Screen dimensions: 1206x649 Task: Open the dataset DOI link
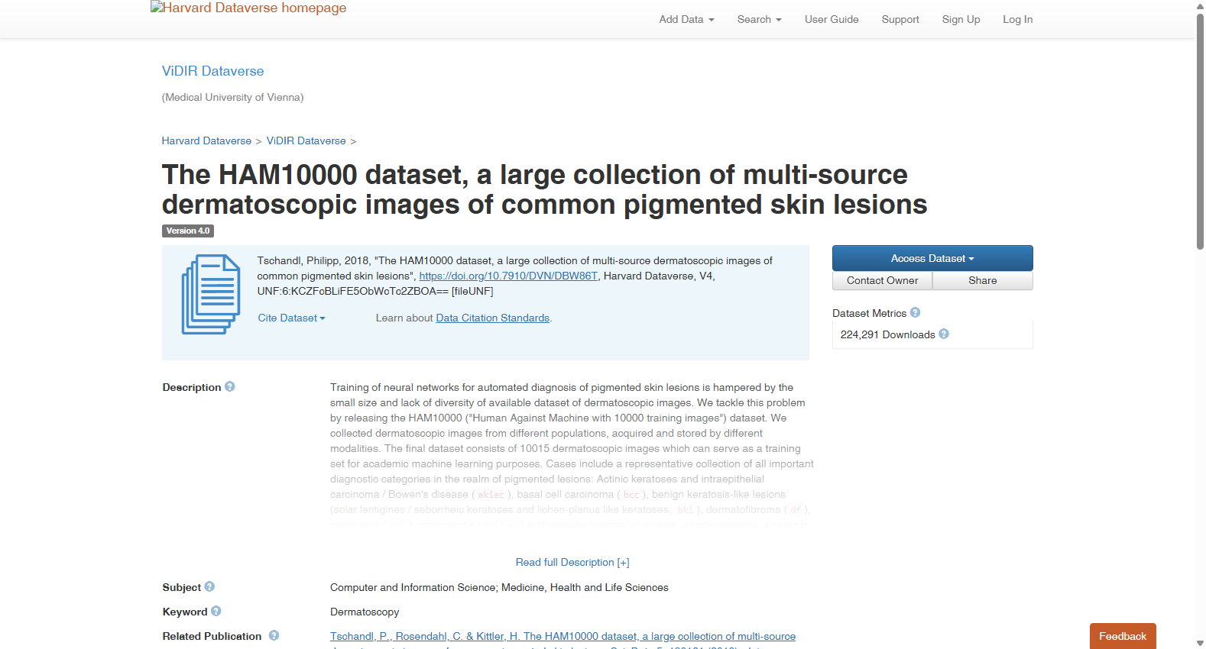click(508, 276)
